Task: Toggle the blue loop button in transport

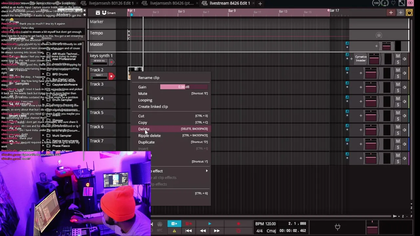Action: [x=174, y=224]
